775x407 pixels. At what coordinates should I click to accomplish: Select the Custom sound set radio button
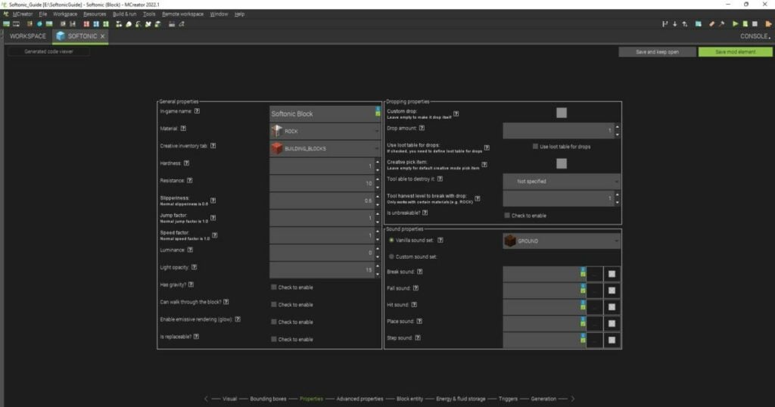tap(391, 257)
